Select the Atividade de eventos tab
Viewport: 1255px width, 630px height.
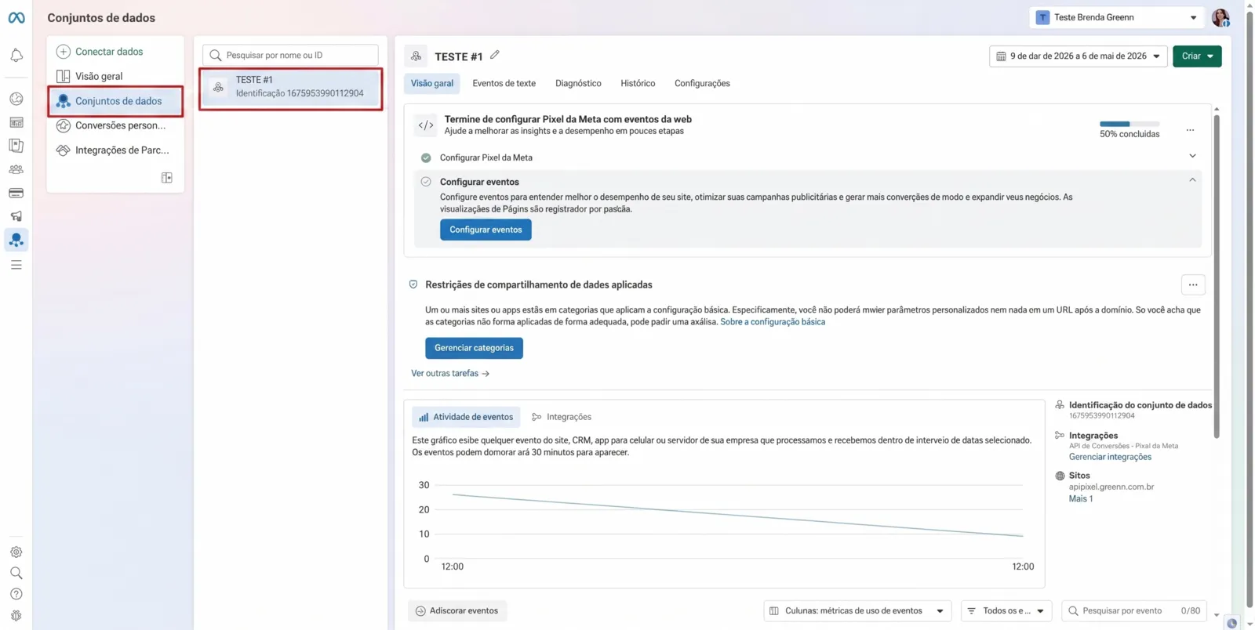466,417
